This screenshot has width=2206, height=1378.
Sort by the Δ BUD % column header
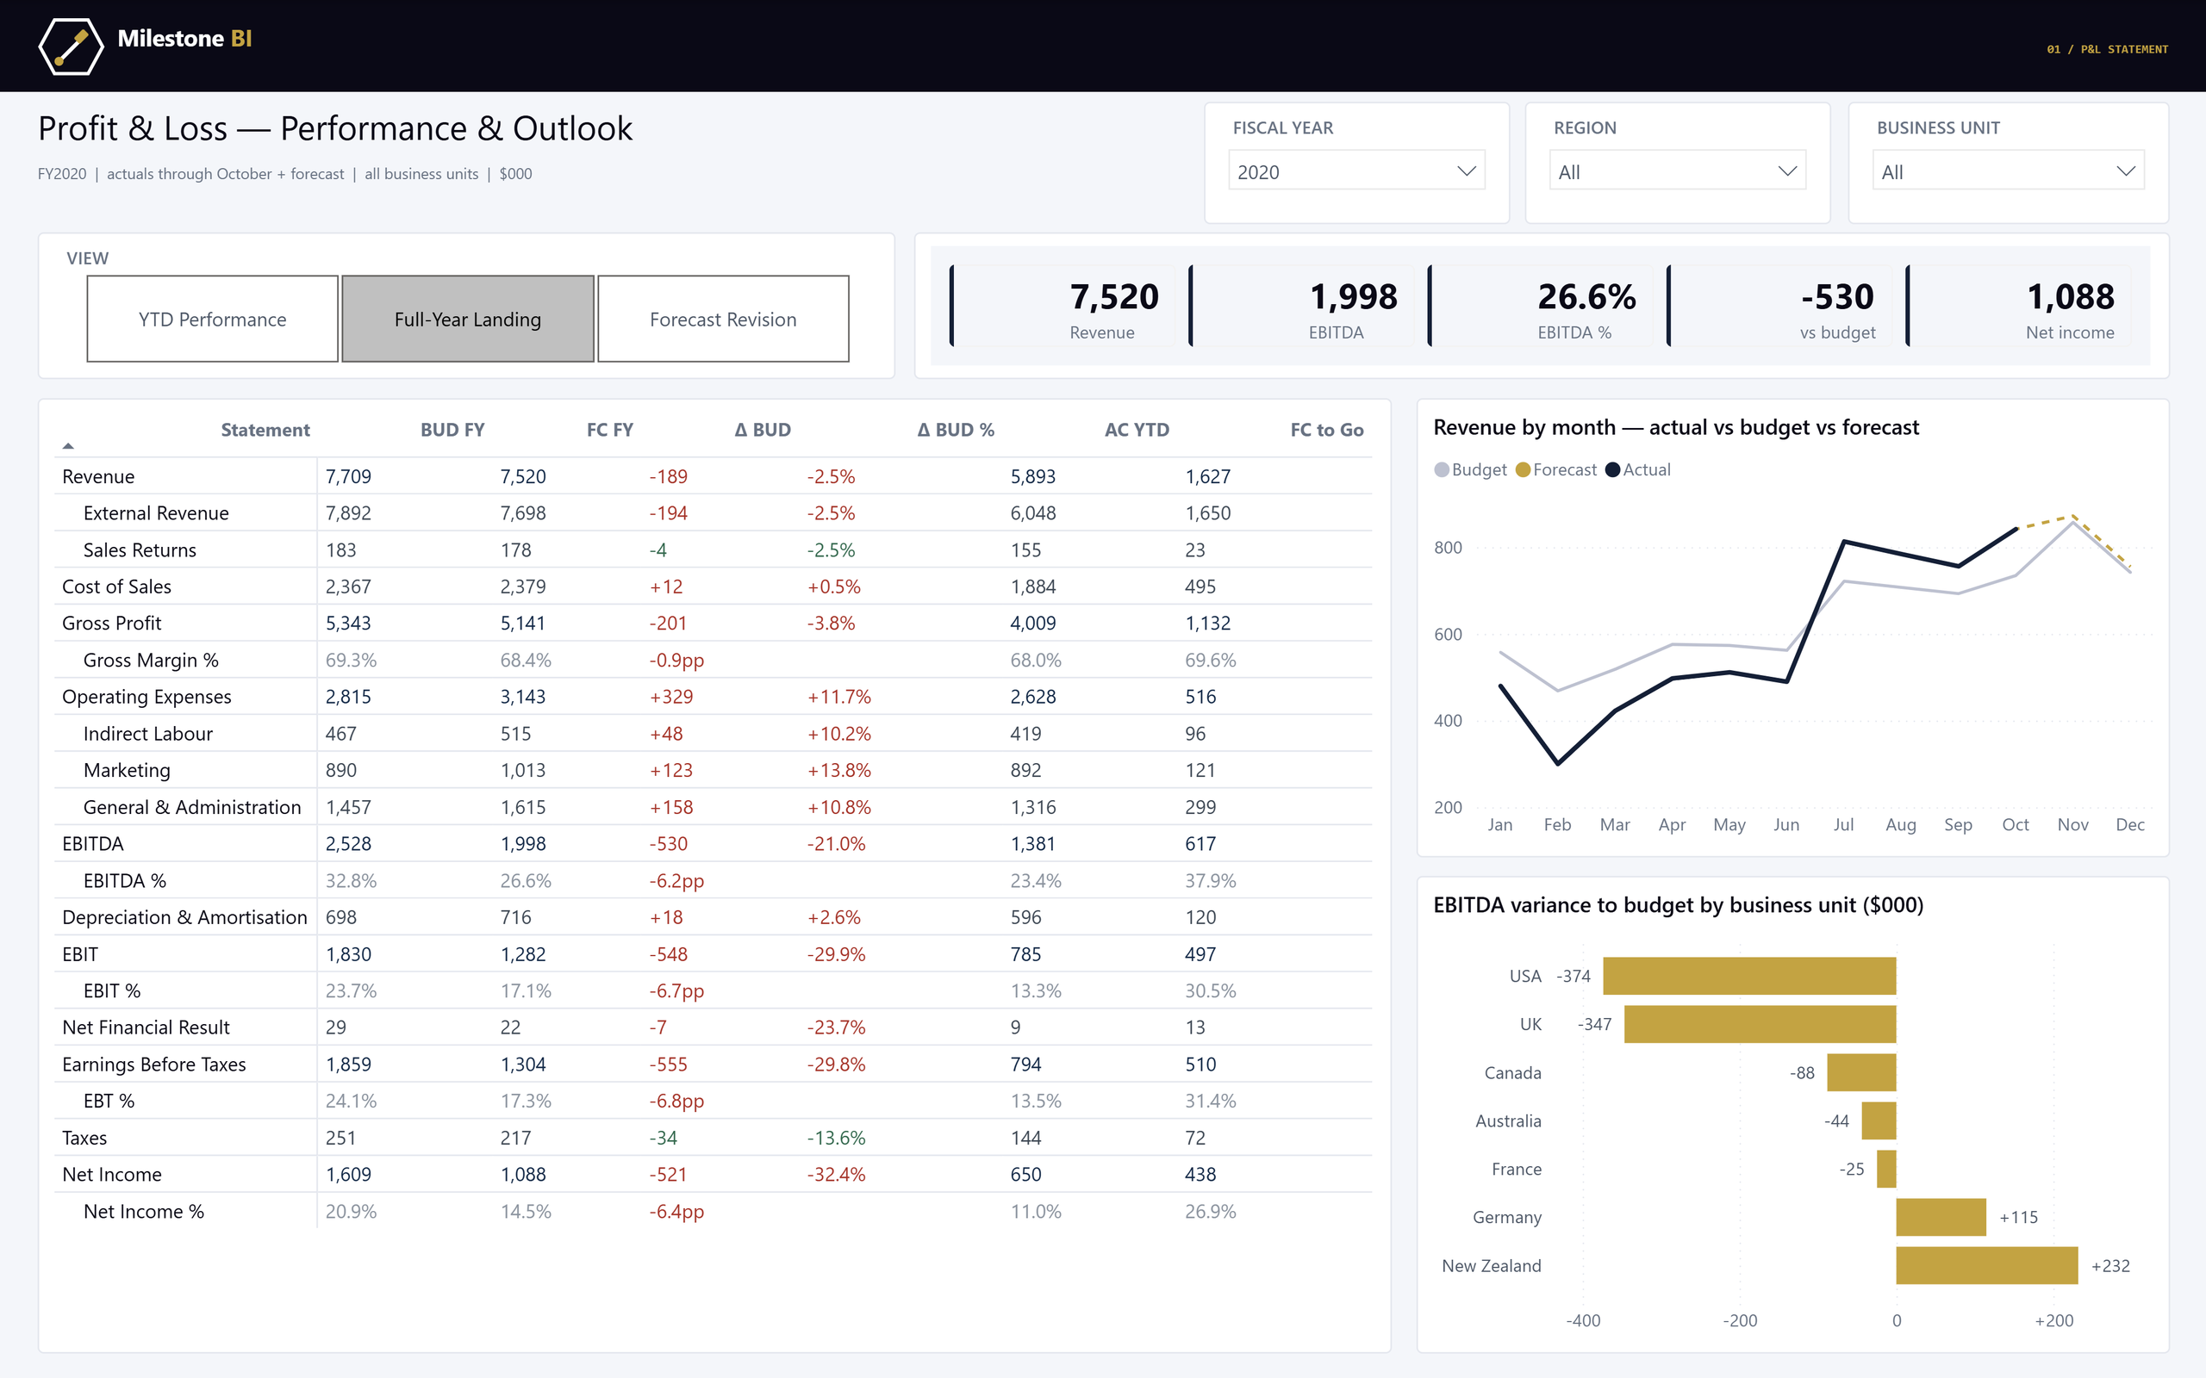click(x=956, y=429)
